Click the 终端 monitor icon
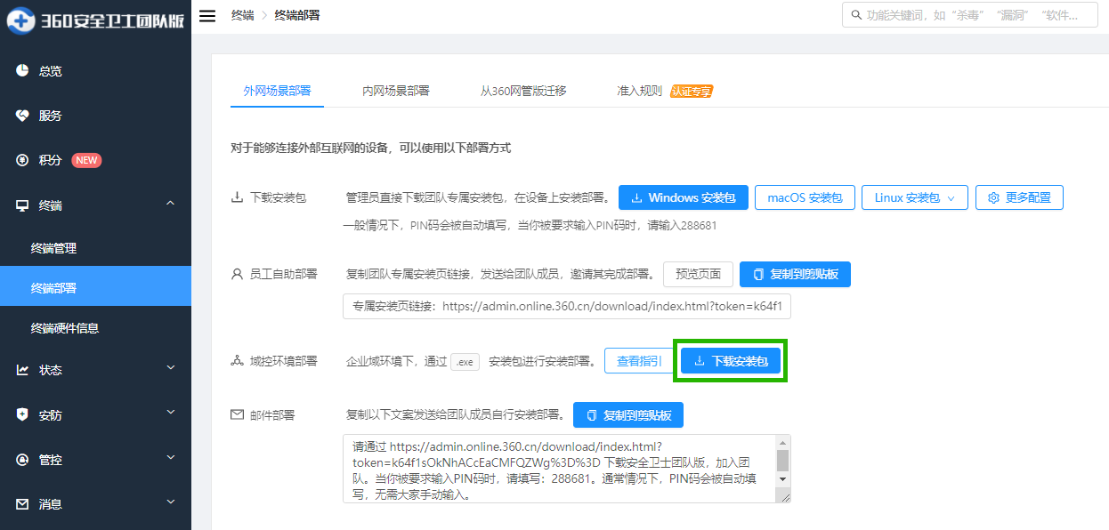The width and height of the screenshot is (1109, 530). 23,205
